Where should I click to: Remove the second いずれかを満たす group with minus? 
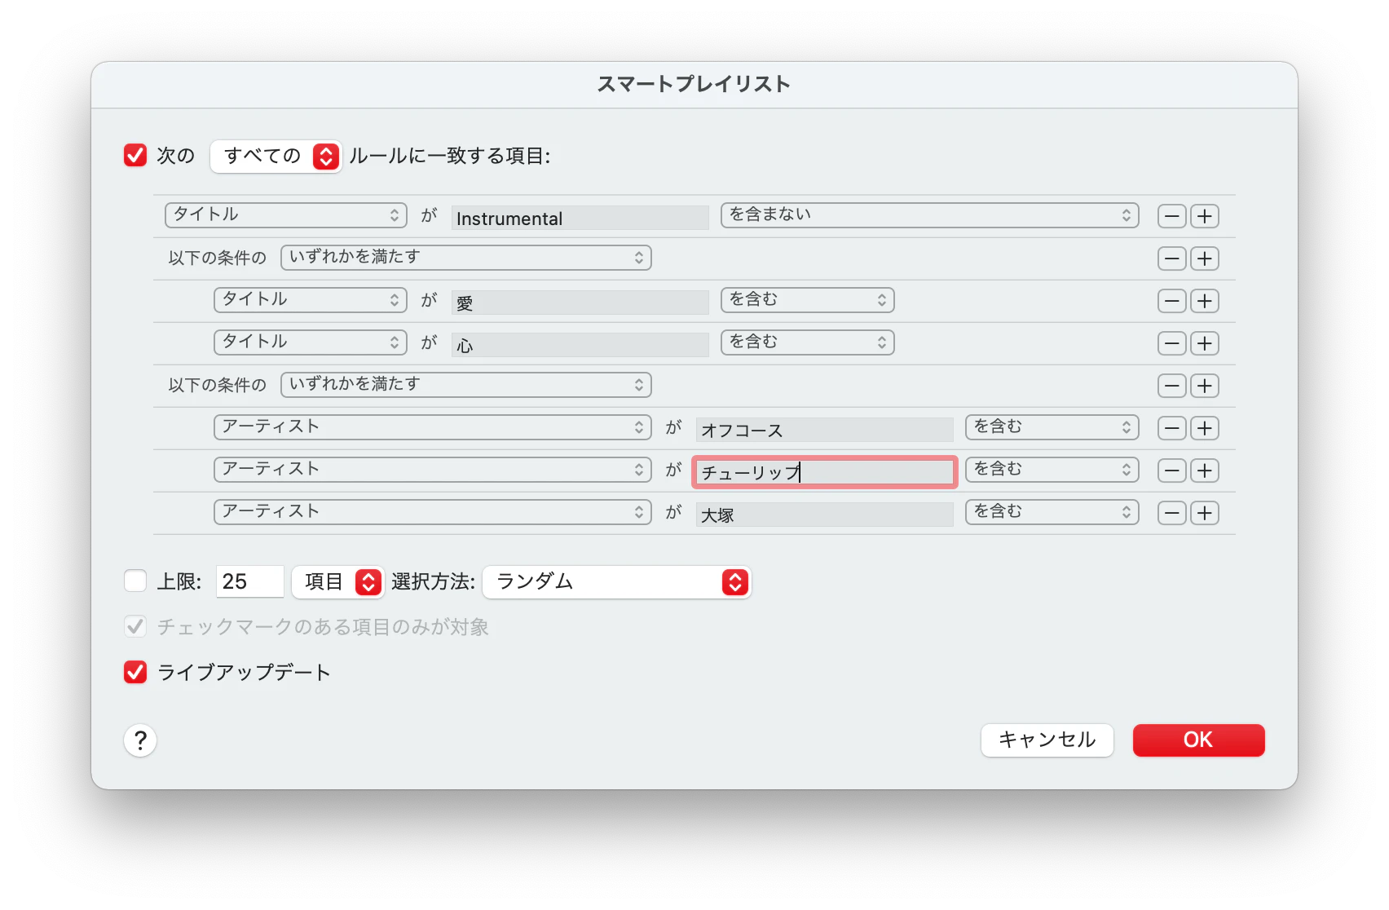[x=1172, y=386]
